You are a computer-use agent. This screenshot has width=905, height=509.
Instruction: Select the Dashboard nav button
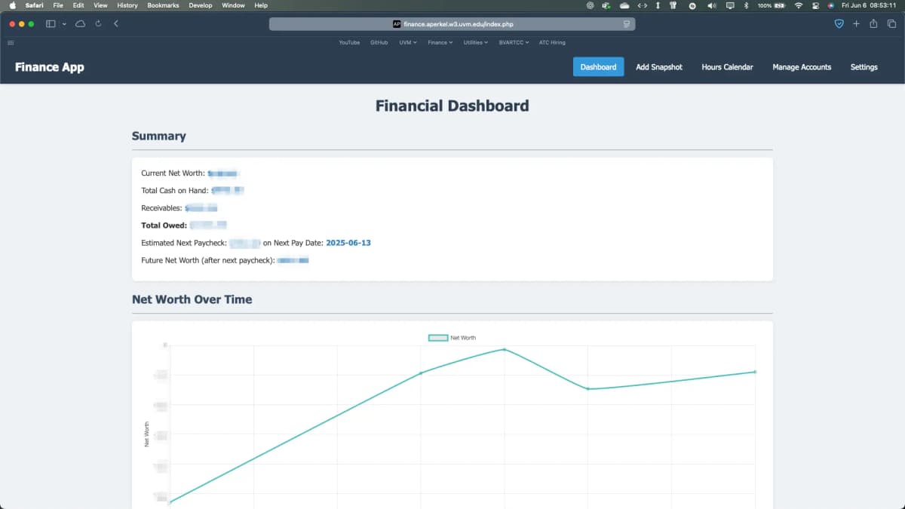point(598,67)
